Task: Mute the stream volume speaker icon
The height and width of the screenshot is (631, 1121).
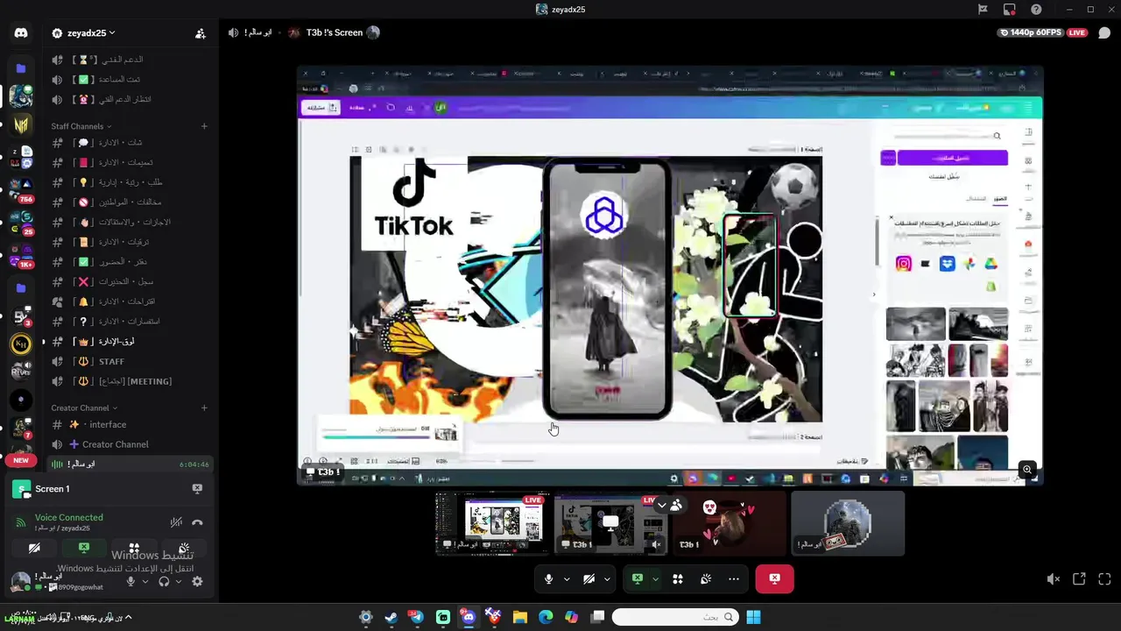Action: 1054,579
